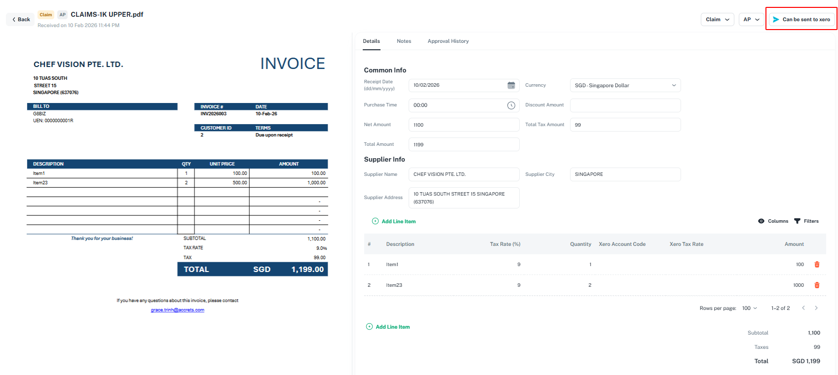Delete the Item1 line item
Image resolution: width=838 pixels, height=375 pixels.
pos(816,265)
